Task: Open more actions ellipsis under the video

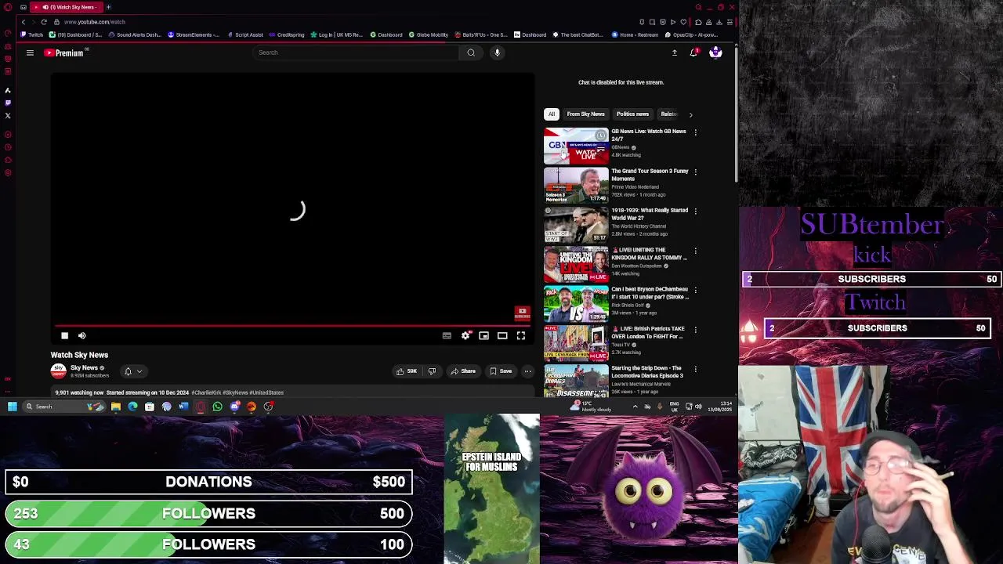Action: pyautogui.click(x=527, y=371)
